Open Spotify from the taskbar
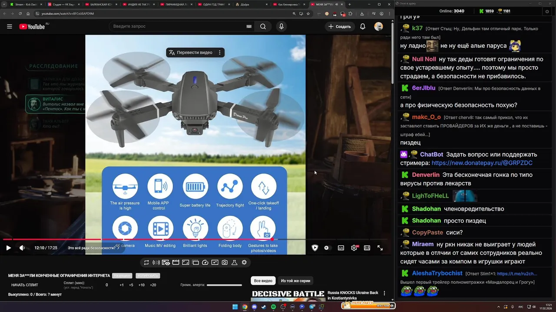 click(273, 307)
